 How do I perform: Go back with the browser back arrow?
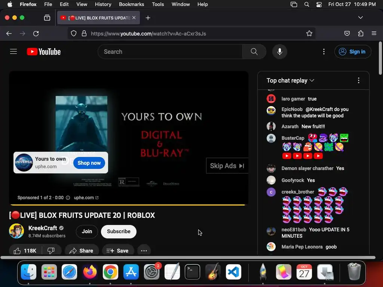click(9, 33)
